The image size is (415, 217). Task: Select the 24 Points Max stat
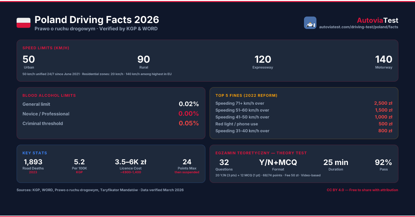[x=187, y=166]
